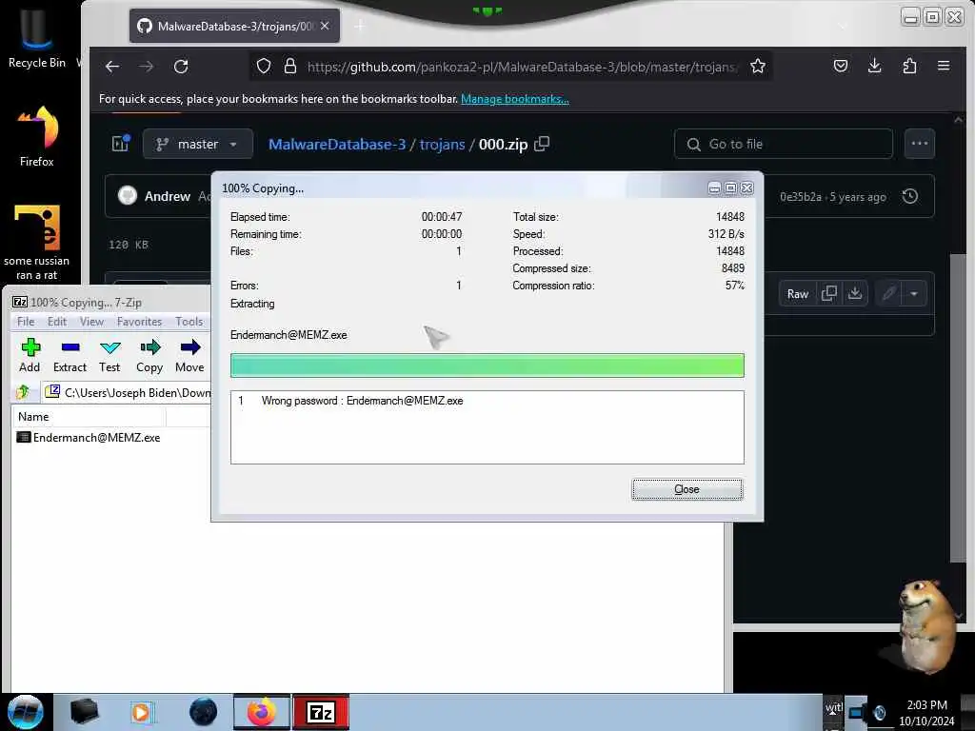Screen dimensions: 975x731
Task: Bookmark this page with the star icon
Action: point(757,67)
